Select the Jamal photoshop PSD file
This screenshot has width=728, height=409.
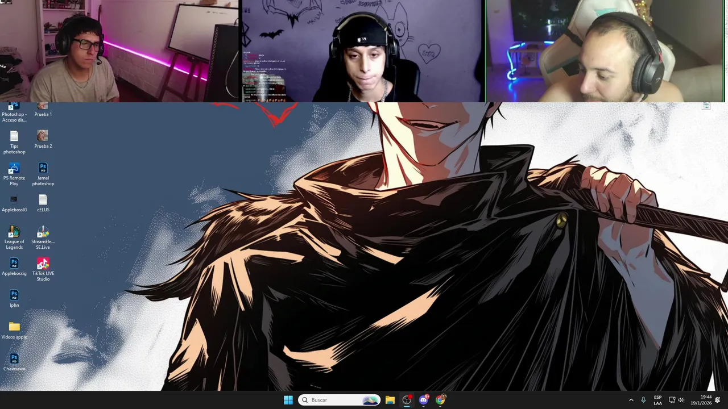43,174
